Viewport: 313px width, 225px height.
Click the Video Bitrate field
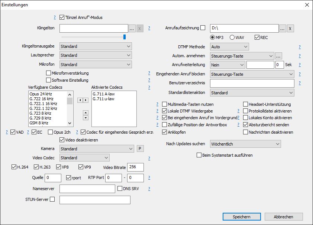point(135,167)
